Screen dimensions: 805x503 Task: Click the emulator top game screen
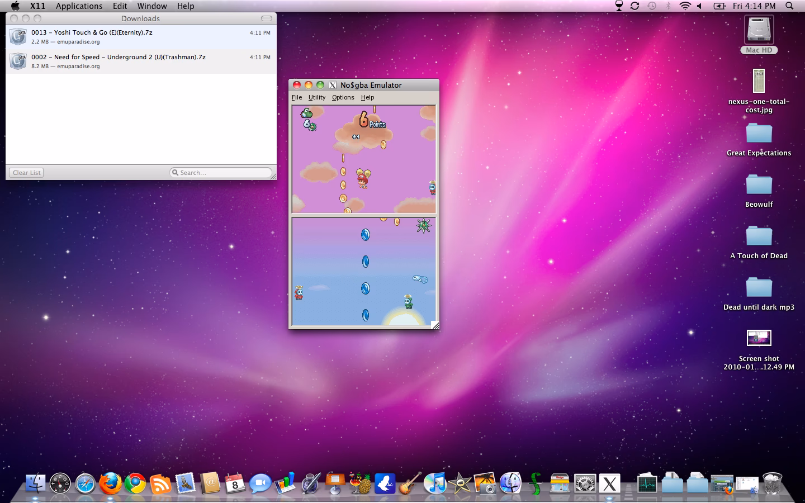(363, 159)
